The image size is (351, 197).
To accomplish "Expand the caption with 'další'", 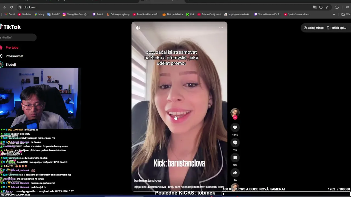I will click(x=221, y=187).
